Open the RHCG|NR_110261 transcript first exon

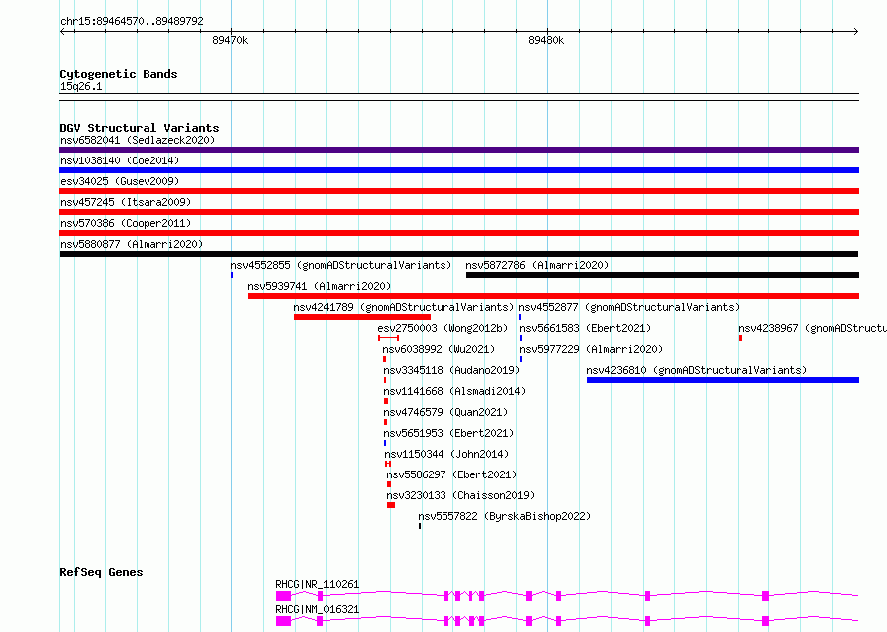click(x=283, y=596)
